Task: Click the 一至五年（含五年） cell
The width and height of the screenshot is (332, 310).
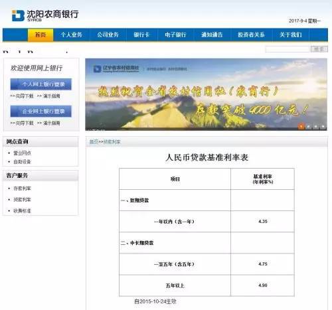Action: point(175,264)
